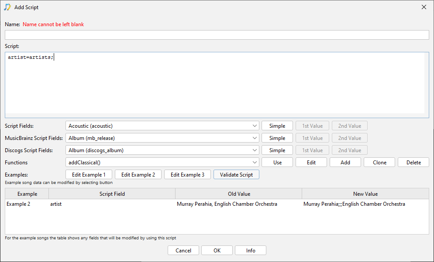434x262 pixels.
Task: Click the Use function button
Action: (x=277, y=162)
